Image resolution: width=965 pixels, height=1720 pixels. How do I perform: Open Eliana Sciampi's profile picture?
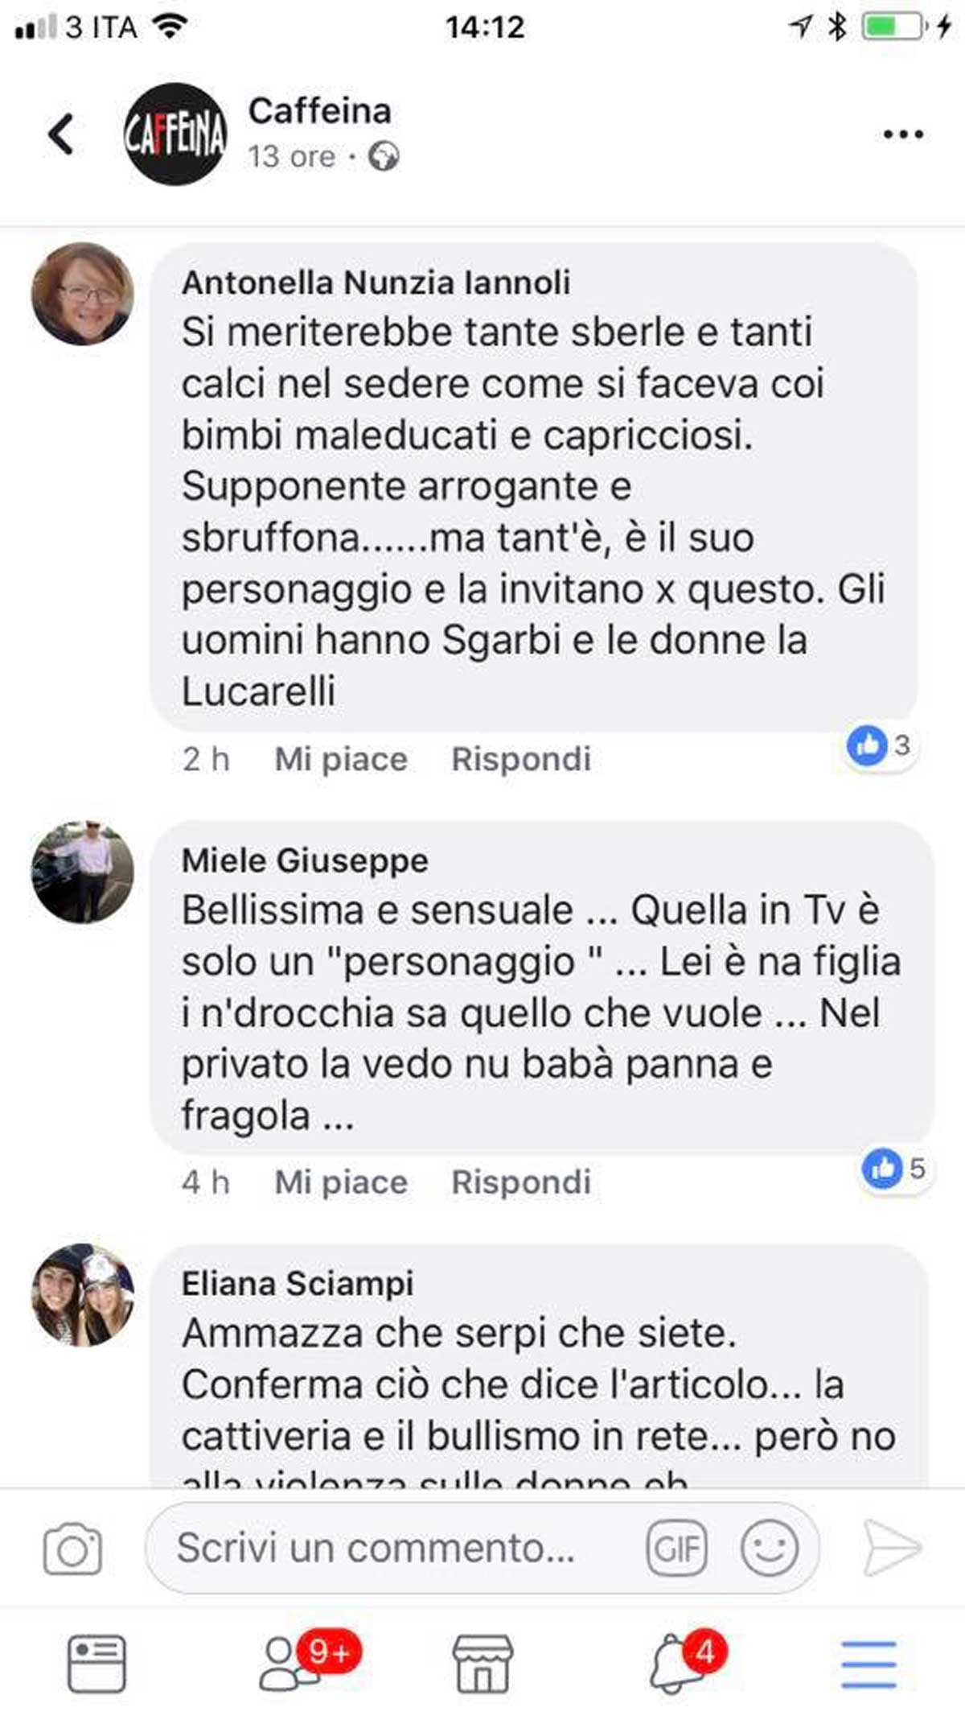pyautogui.click(x=82, y=1295)
